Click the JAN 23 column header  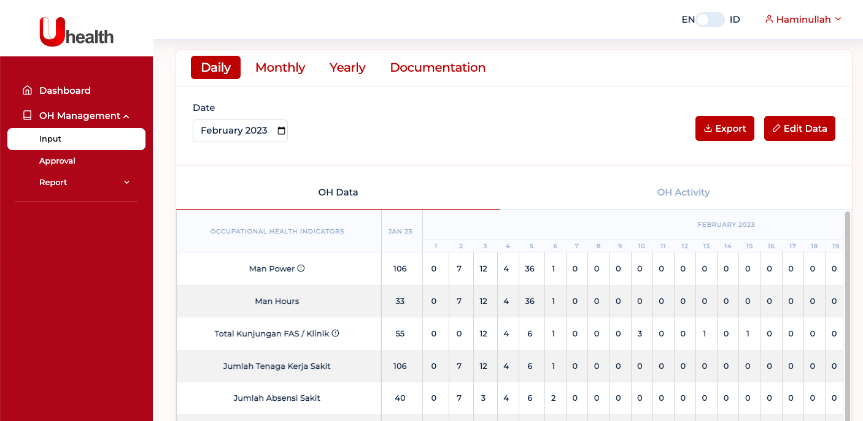[400, 231]
